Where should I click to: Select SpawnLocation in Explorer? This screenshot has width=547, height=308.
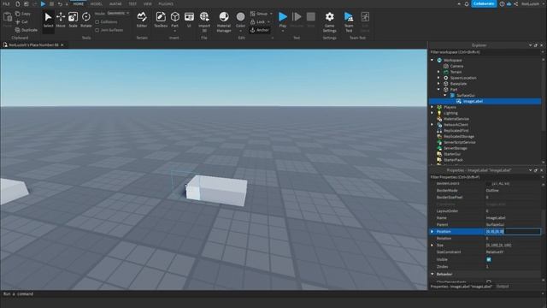coord(463,78)
